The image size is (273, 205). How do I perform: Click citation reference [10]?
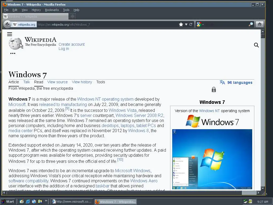click(120, 160)
